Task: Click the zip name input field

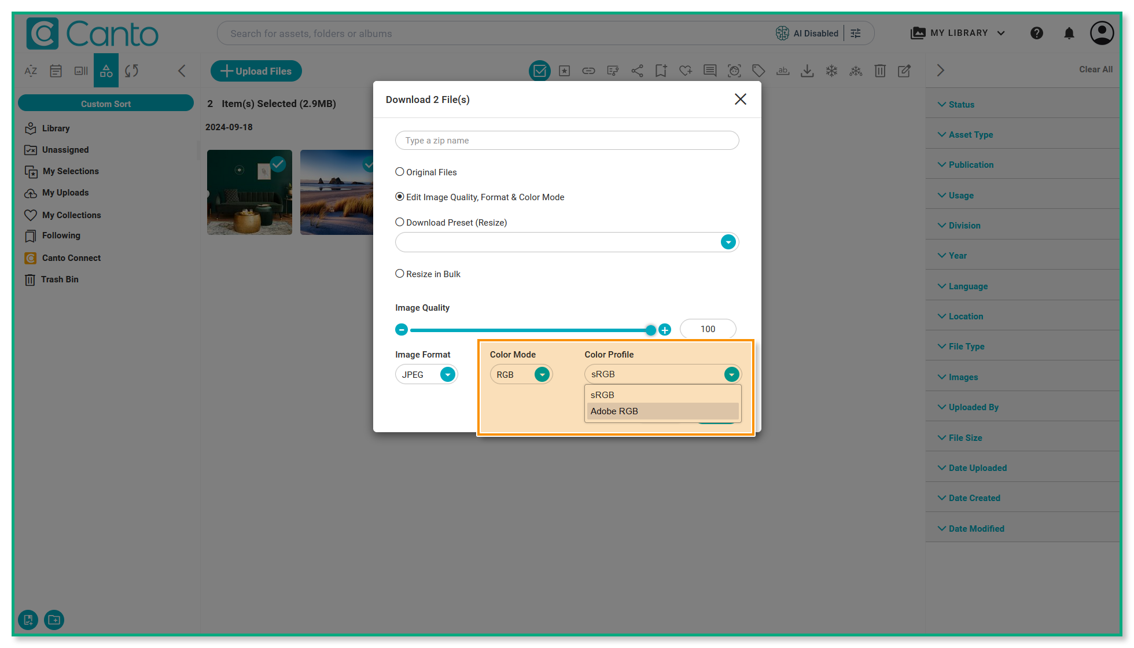Action: [x=566, y=141]
